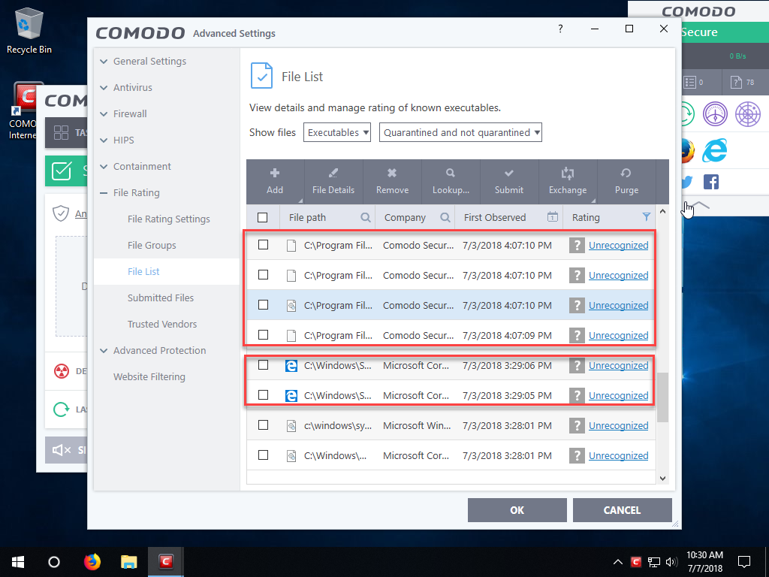Viewport: 769px width, 577px height.
Task: Check the row observed 4:07:09 PM
Action: (264, 334)
